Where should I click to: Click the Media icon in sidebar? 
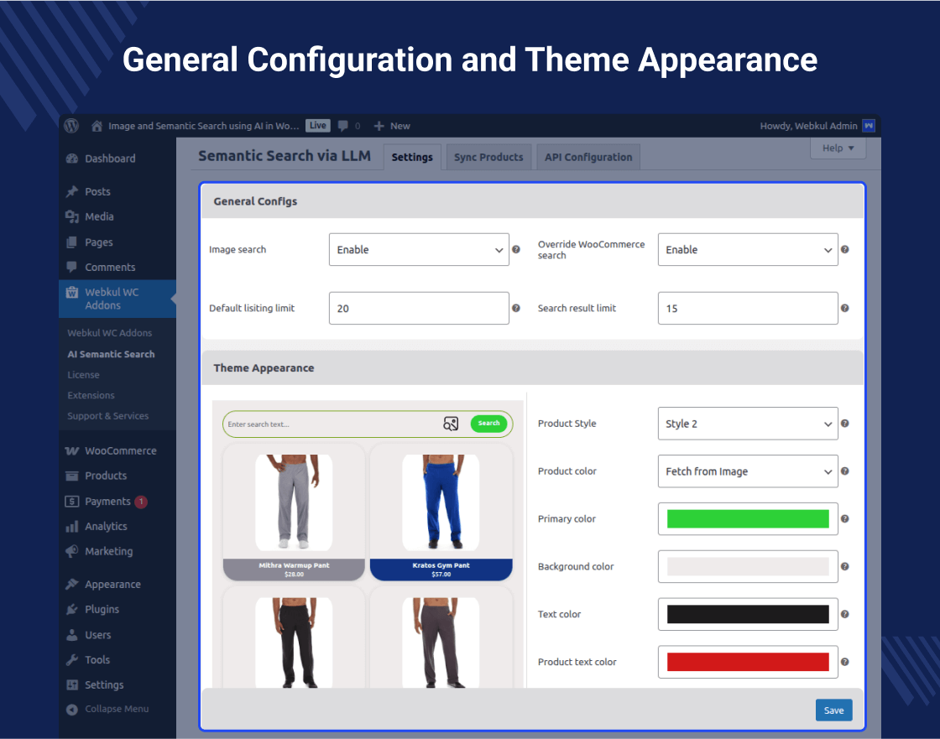(x=72, y=216)
